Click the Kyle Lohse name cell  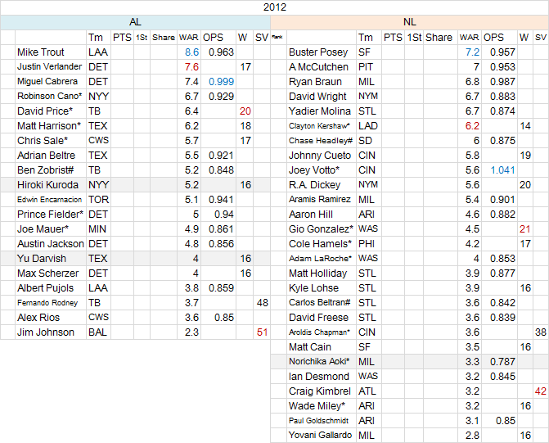click(322, 287)
